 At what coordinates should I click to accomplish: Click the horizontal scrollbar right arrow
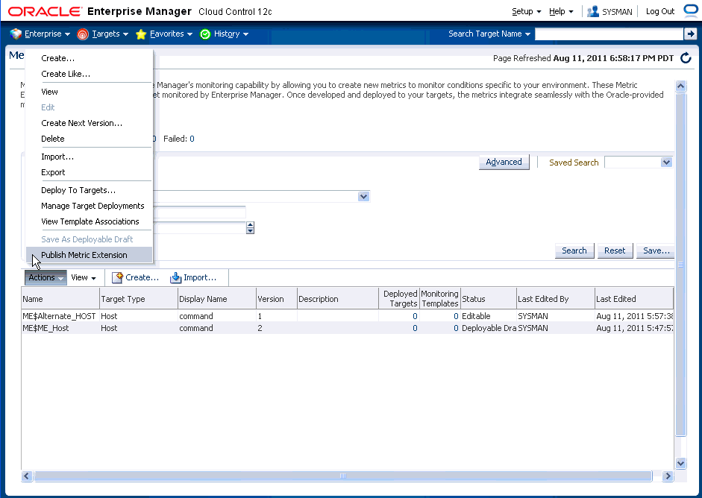668,476
